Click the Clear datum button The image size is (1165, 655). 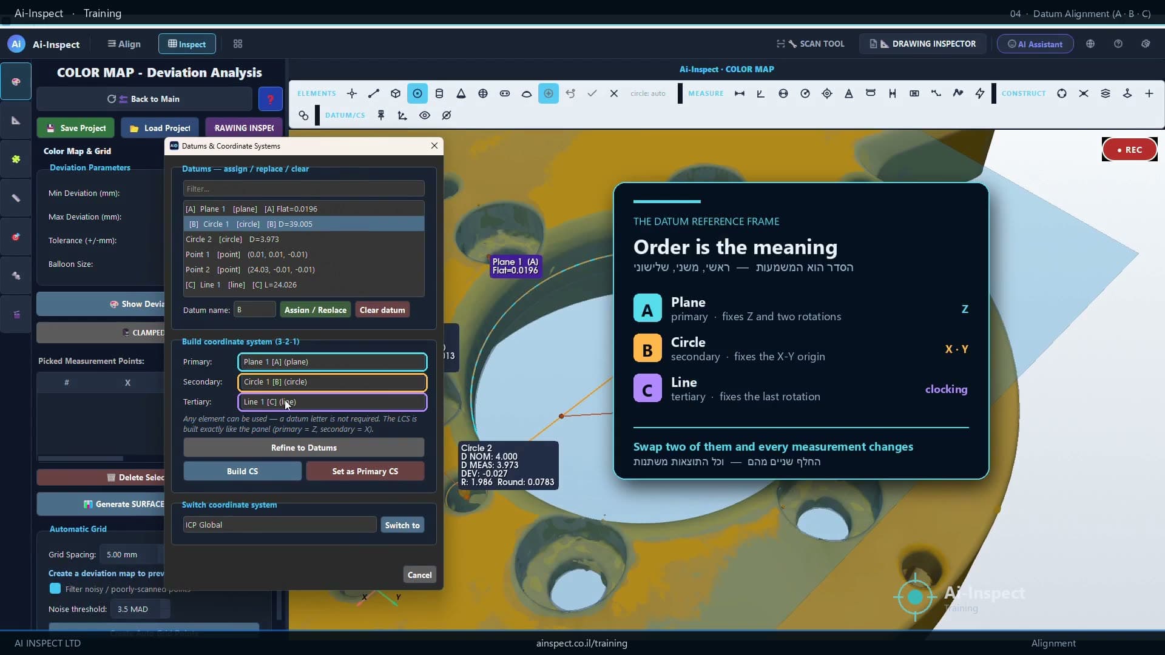[x=382, y=310]
